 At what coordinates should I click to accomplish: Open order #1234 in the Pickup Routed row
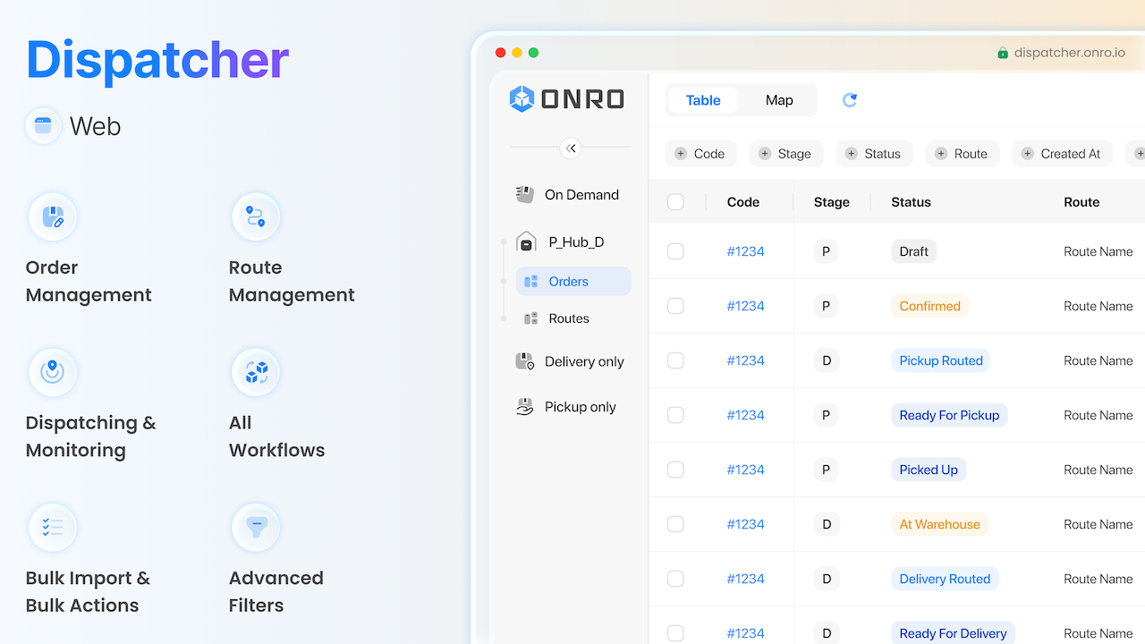click(x=745, y=360)
